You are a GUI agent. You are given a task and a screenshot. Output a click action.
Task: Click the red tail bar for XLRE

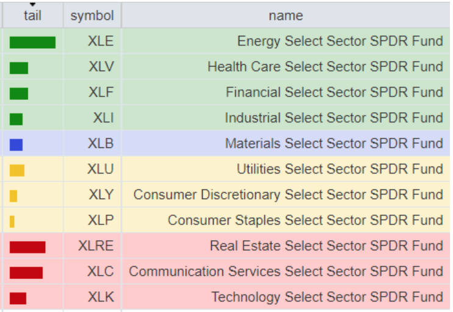[27, 247]
